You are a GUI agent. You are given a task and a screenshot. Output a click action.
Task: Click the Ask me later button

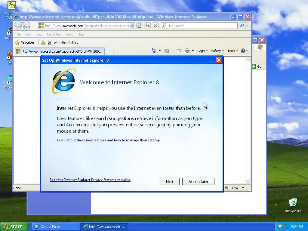[x=199, y=181]
